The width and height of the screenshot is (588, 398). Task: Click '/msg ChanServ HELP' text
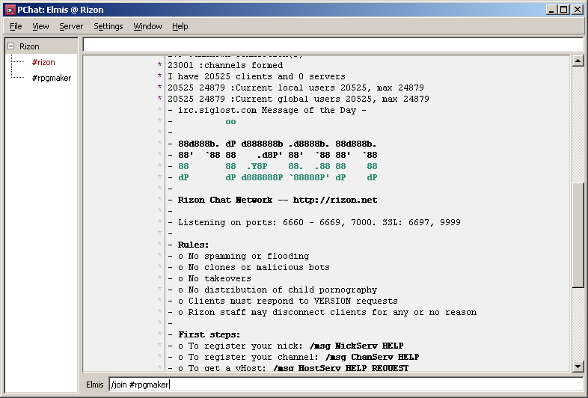point(372,357)
